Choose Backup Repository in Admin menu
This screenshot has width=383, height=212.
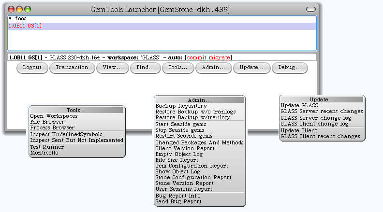pos(200,106)
